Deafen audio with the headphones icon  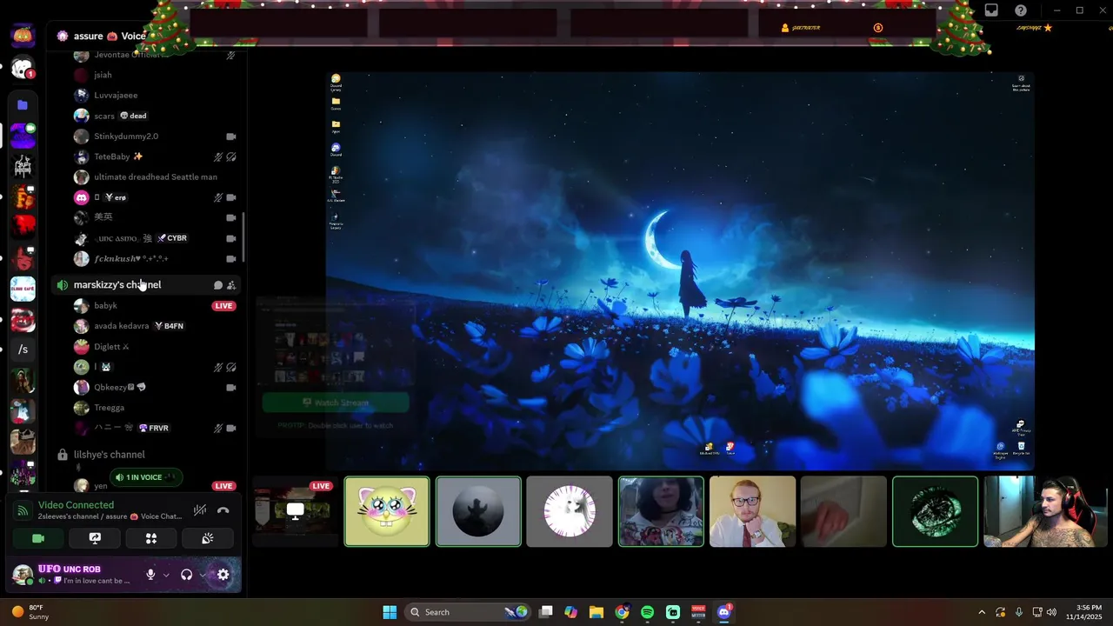point(186,575)
